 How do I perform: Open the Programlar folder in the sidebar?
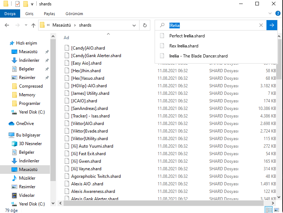click(29, 104)
